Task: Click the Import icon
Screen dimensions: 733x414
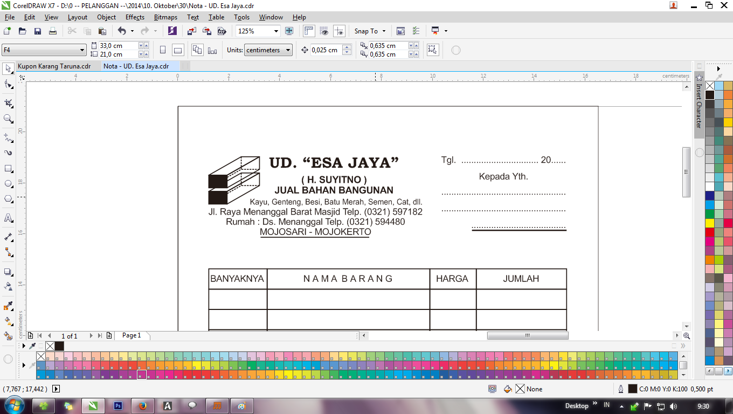Action: coord(191,31)
